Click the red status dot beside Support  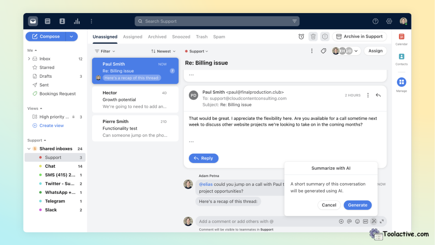click(x=40, y=157)
